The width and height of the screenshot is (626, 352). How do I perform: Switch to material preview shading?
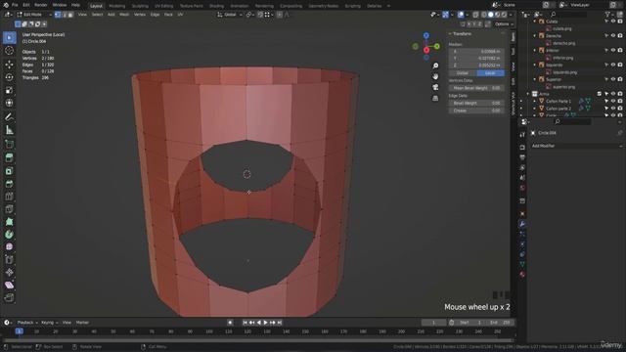(498, 15)
